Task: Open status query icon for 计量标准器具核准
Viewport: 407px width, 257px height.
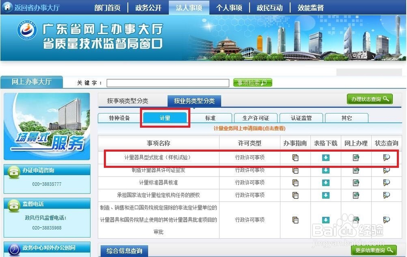Action: click(x=387, y=183)
